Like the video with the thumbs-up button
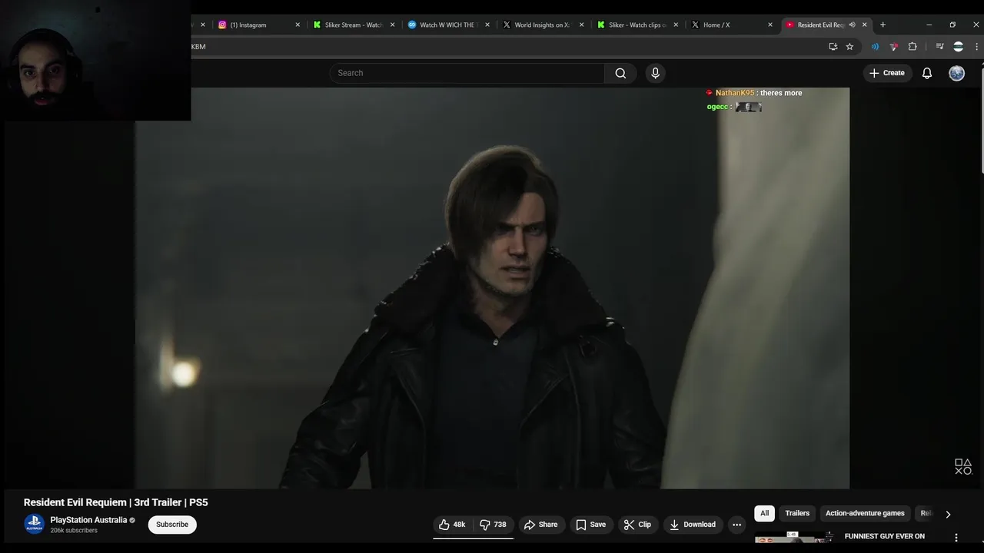This screenshot has height=553, width=984. (x=452, y=525)
